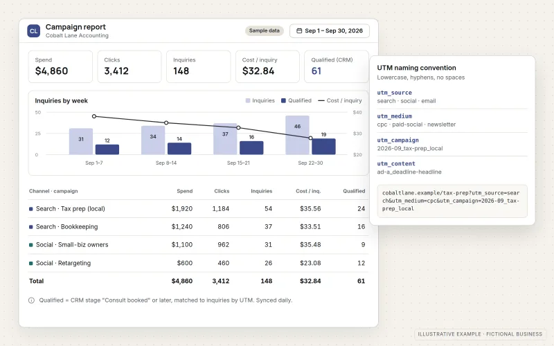Click the Sep 1–7 qualified bar 12
The width and height of the screenshot is (554, 346).
pyautogui.click(x=107, y=149)
